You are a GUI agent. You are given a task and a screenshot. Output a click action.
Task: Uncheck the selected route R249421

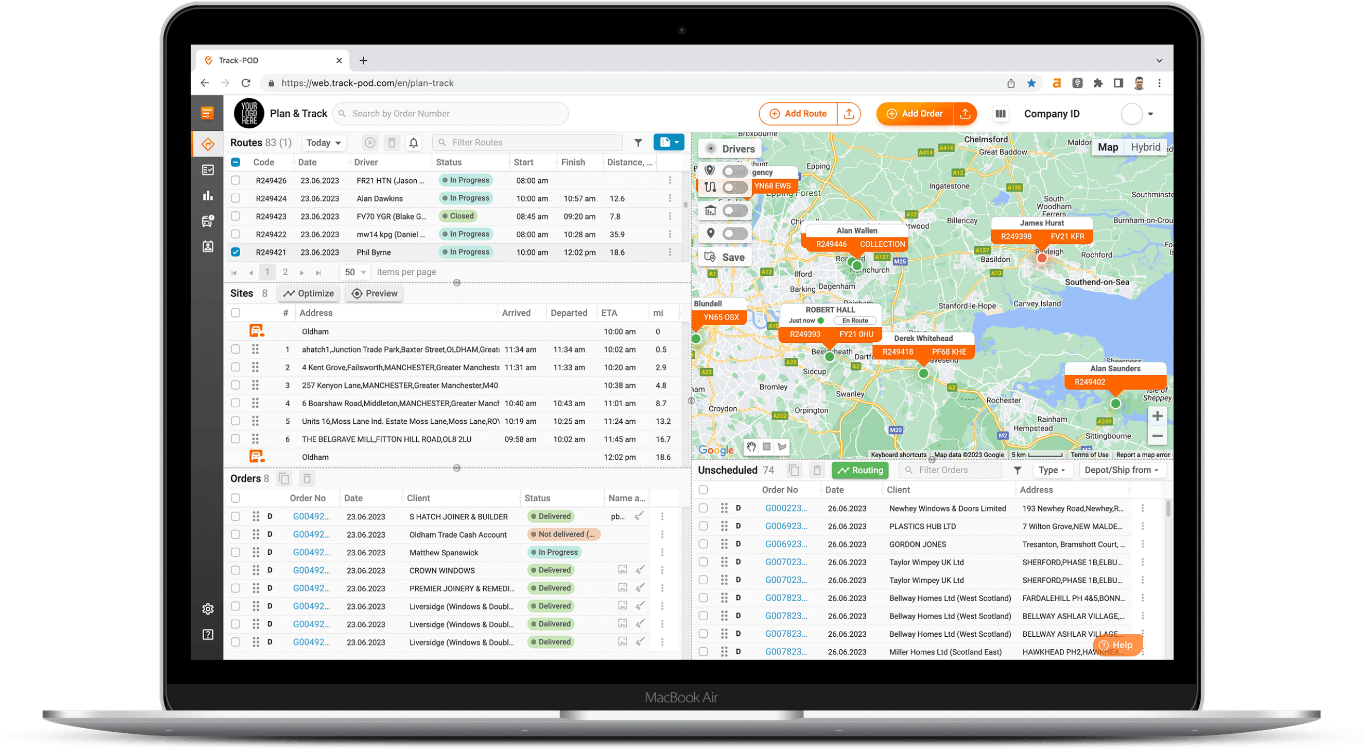[x=235, y=252]
